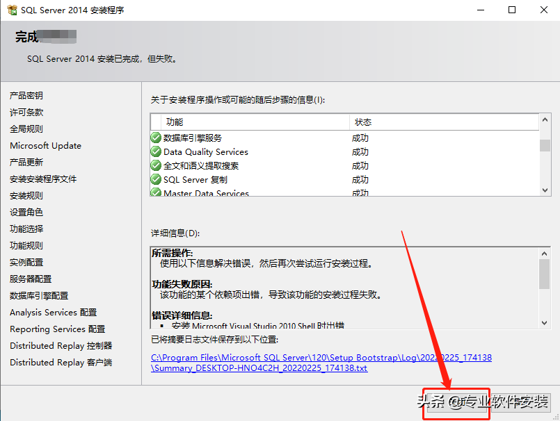Click green check icon beside Data Quality Services

156,151
